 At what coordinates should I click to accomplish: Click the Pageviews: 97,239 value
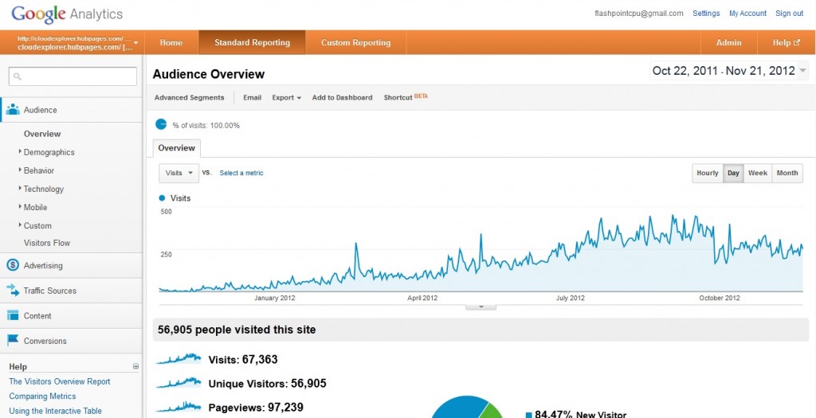point(256,408)
